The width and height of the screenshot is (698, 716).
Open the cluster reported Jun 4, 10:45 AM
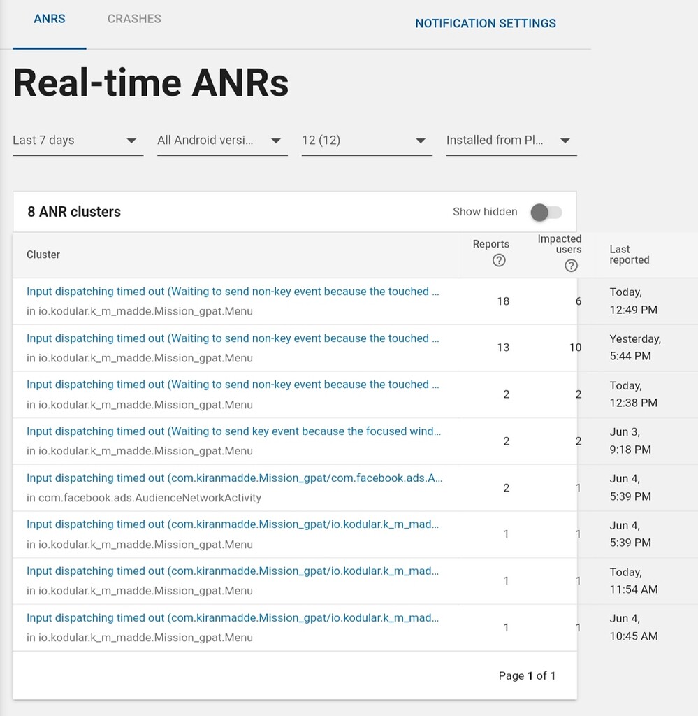click(233, 618)
